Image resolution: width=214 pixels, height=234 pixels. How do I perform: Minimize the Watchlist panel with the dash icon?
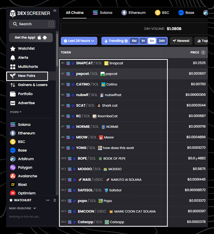tap(48, 200)
